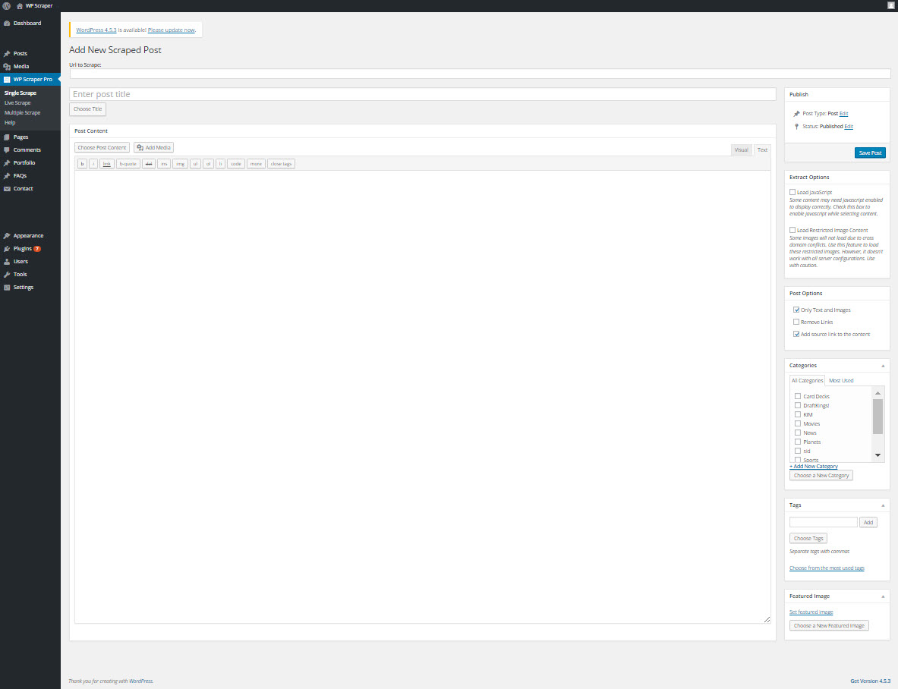
Task: Click the 'img' quicktag button
Action: pyautogui.click(x=181, y=164)
